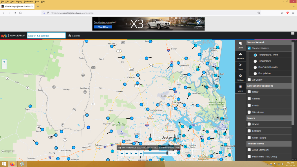Zoom in on the map

click(4, 62)
